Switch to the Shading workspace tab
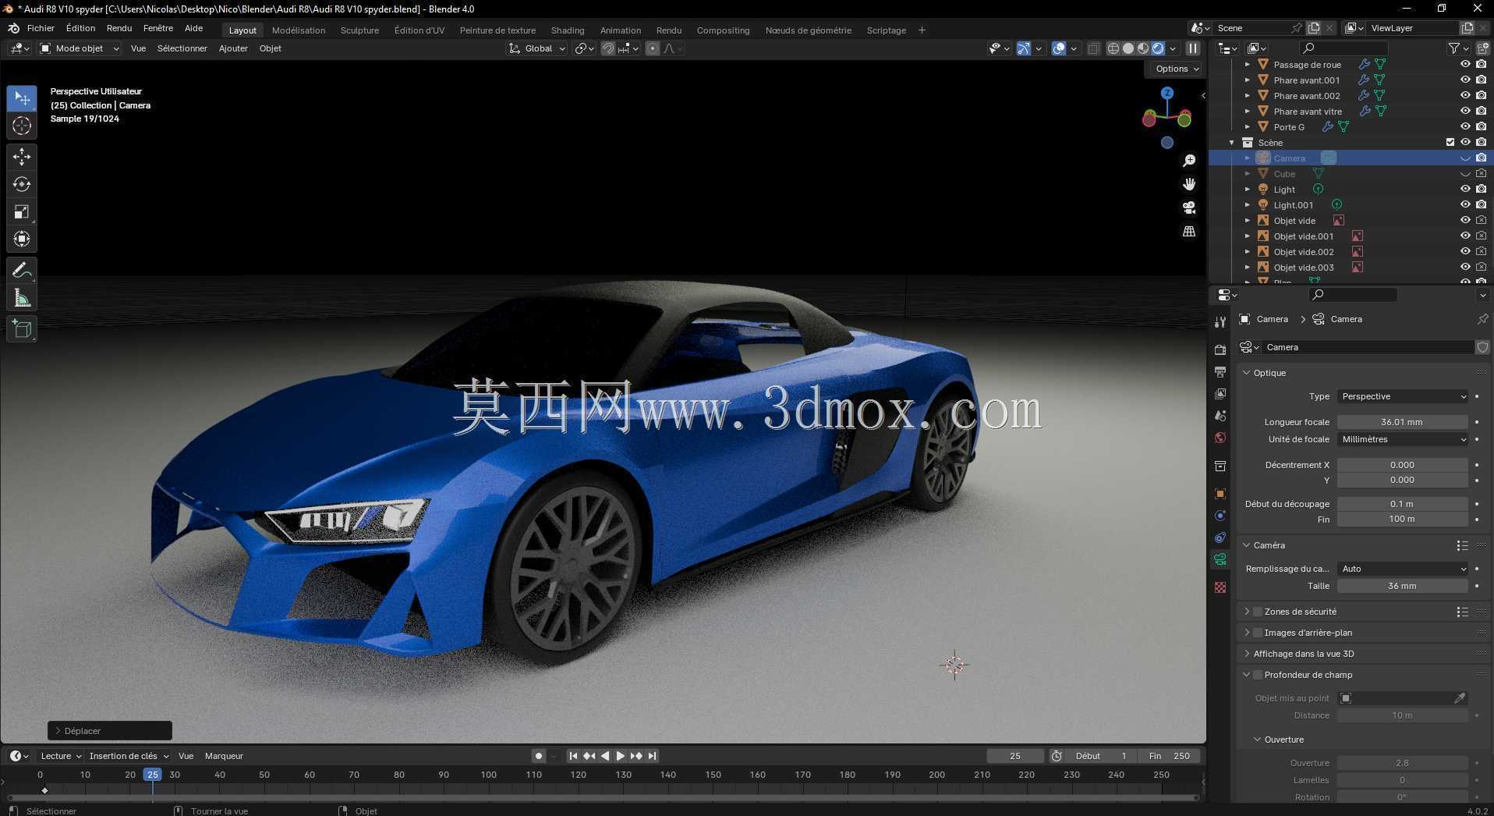 coord(568,30)
